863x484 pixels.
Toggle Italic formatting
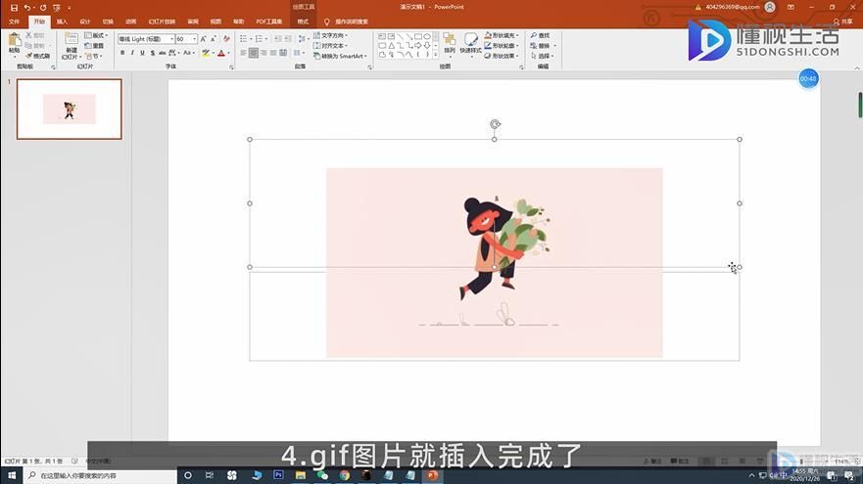(132, 54)
